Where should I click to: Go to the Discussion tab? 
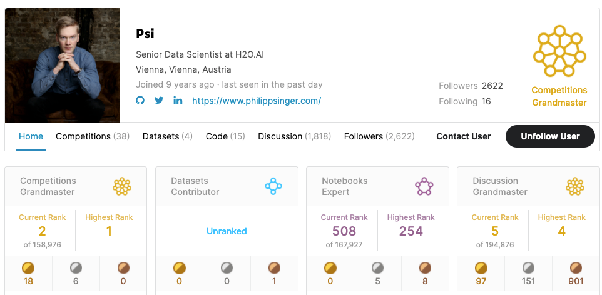coord(294,136)
